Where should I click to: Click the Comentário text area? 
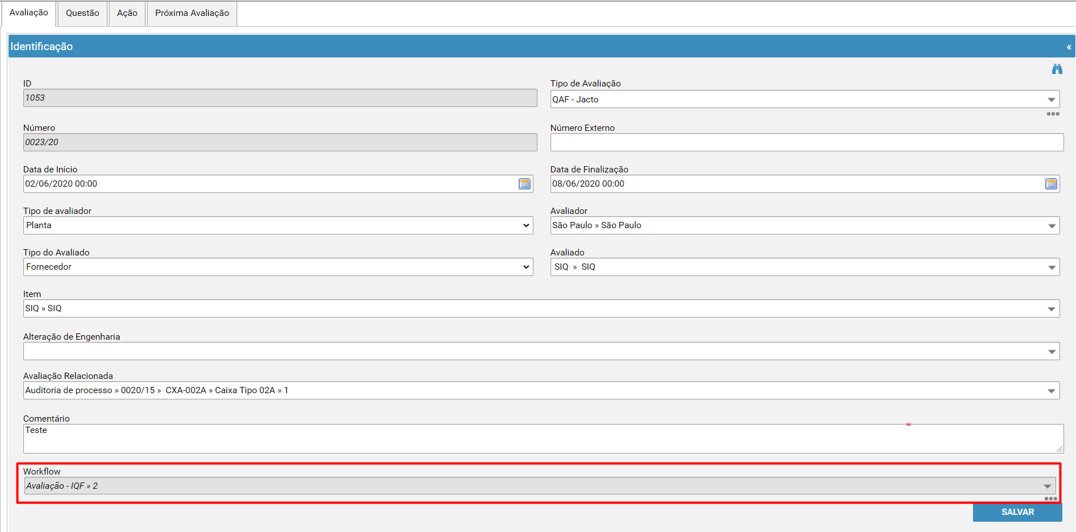(x=543, y=439)
